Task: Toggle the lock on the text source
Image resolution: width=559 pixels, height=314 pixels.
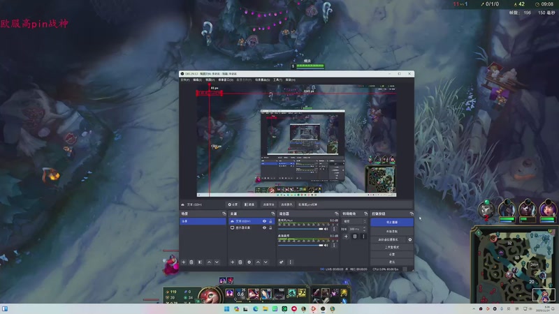Action: pyautogui.click(x=270, y=221)
